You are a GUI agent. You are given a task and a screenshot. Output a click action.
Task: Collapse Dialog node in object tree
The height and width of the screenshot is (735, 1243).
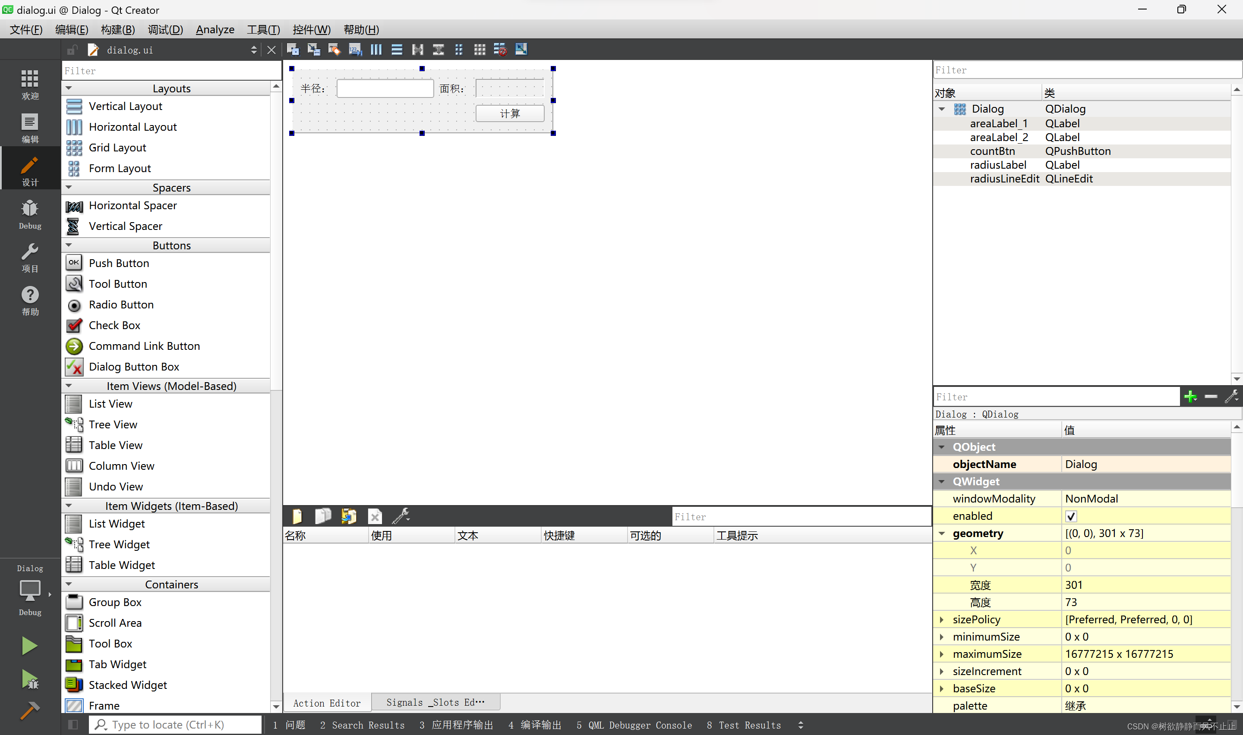click(942, 109)
